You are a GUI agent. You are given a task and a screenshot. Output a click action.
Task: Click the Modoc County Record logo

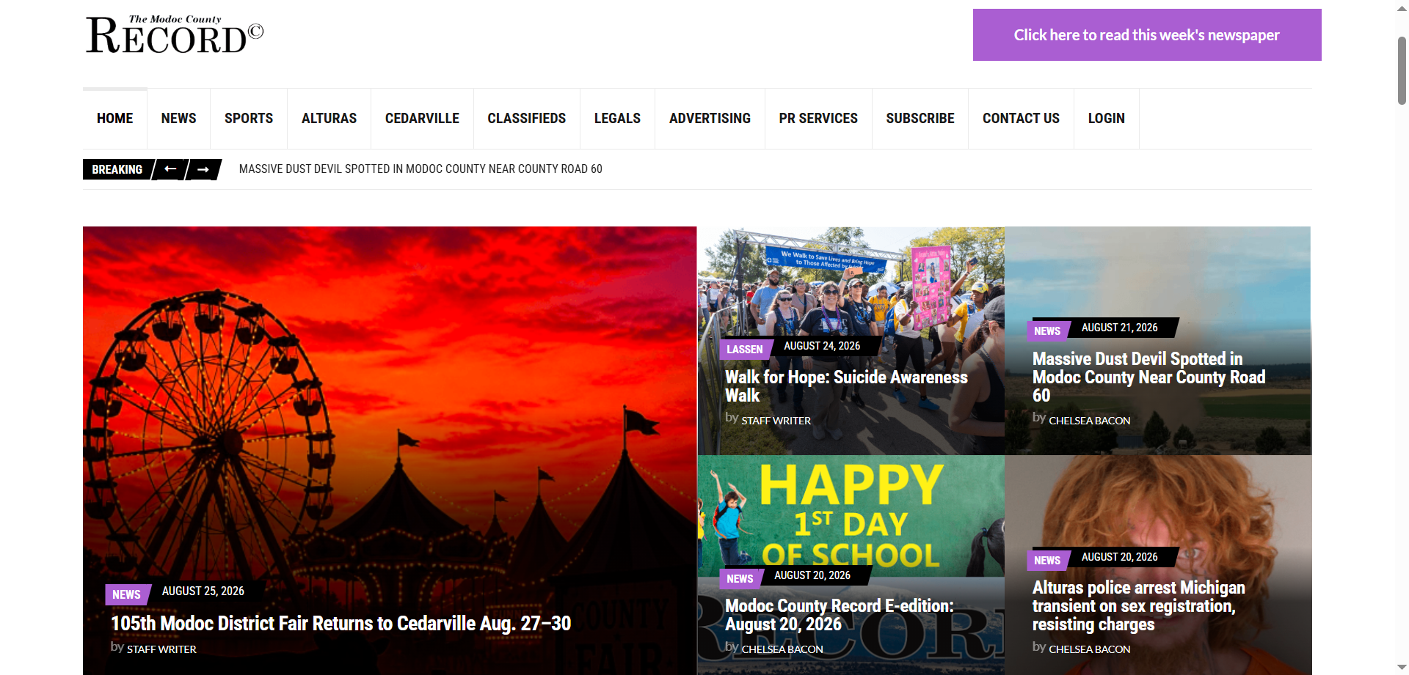click(x=175, y=34)
